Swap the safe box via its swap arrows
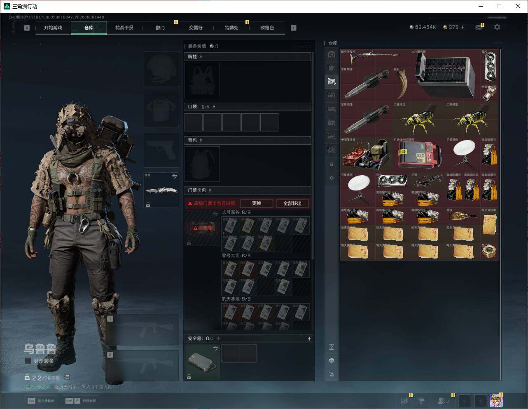Viewport: 528px width, 409px height. click(215, 348)
